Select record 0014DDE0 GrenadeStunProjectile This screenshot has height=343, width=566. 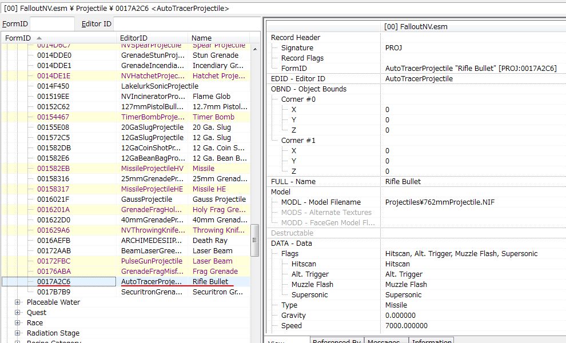[126, 55]
